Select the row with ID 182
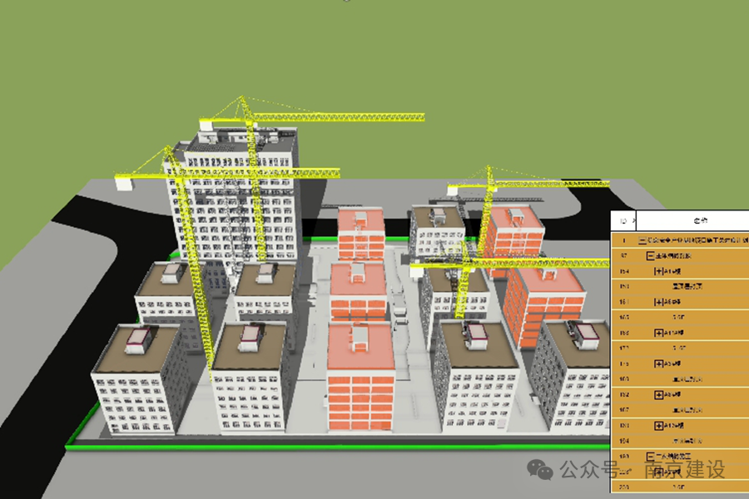Viewport: 749px width, 499px height. tap(680, 394)
